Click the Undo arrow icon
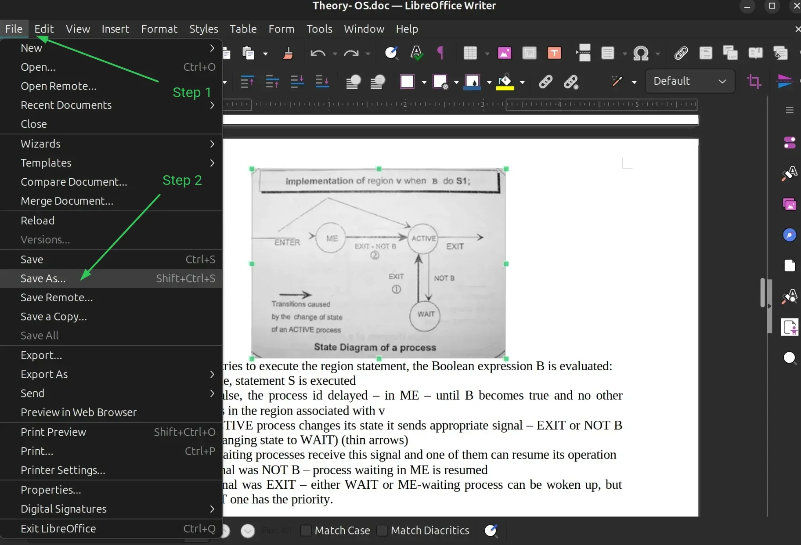Viewport: 801px width, 545px height. tap(318, 54)
